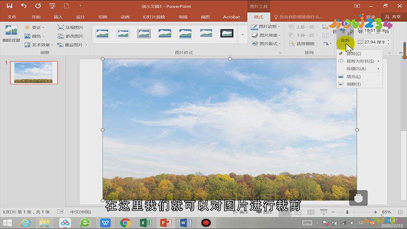
Task: Apply the highlighted third picture style
Action: (x=144, y=34)
